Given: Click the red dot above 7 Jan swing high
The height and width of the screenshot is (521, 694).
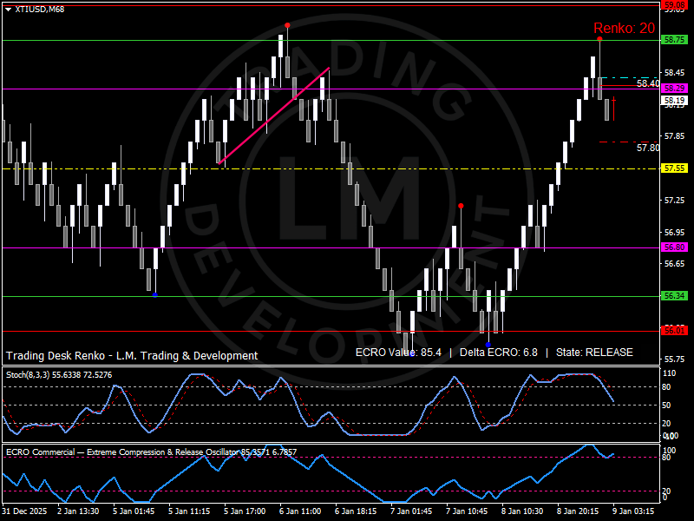Looking at the screenshot, I should coord(461,206).
